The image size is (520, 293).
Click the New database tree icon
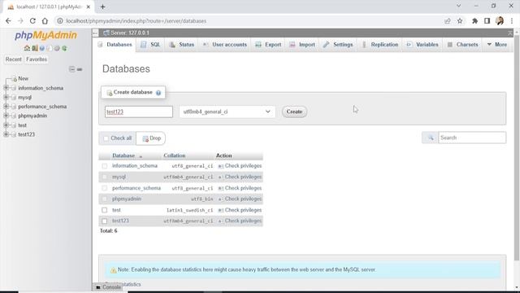click(x=15, y=79)
